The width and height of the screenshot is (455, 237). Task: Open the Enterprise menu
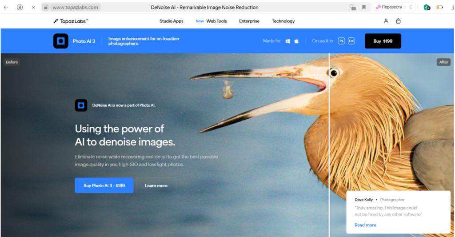pyautogui.click(x=249, y=21)
